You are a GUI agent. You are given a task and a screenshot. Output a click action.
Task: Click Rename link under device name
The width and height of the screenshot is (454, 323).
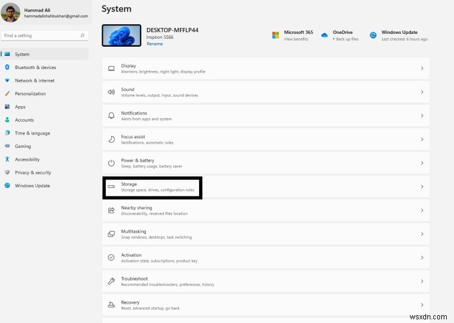tap(154, 44)
